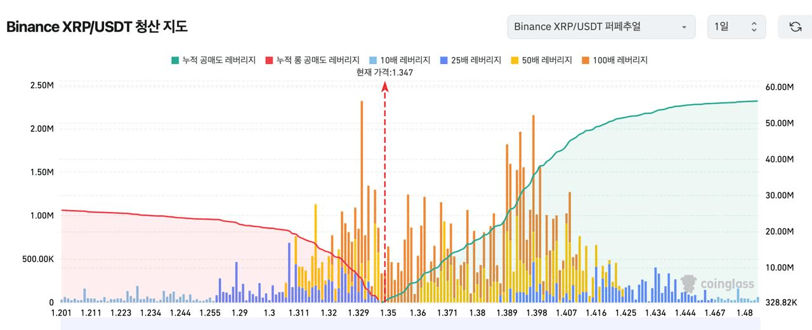Click the 50.00M right axis label

780,122
